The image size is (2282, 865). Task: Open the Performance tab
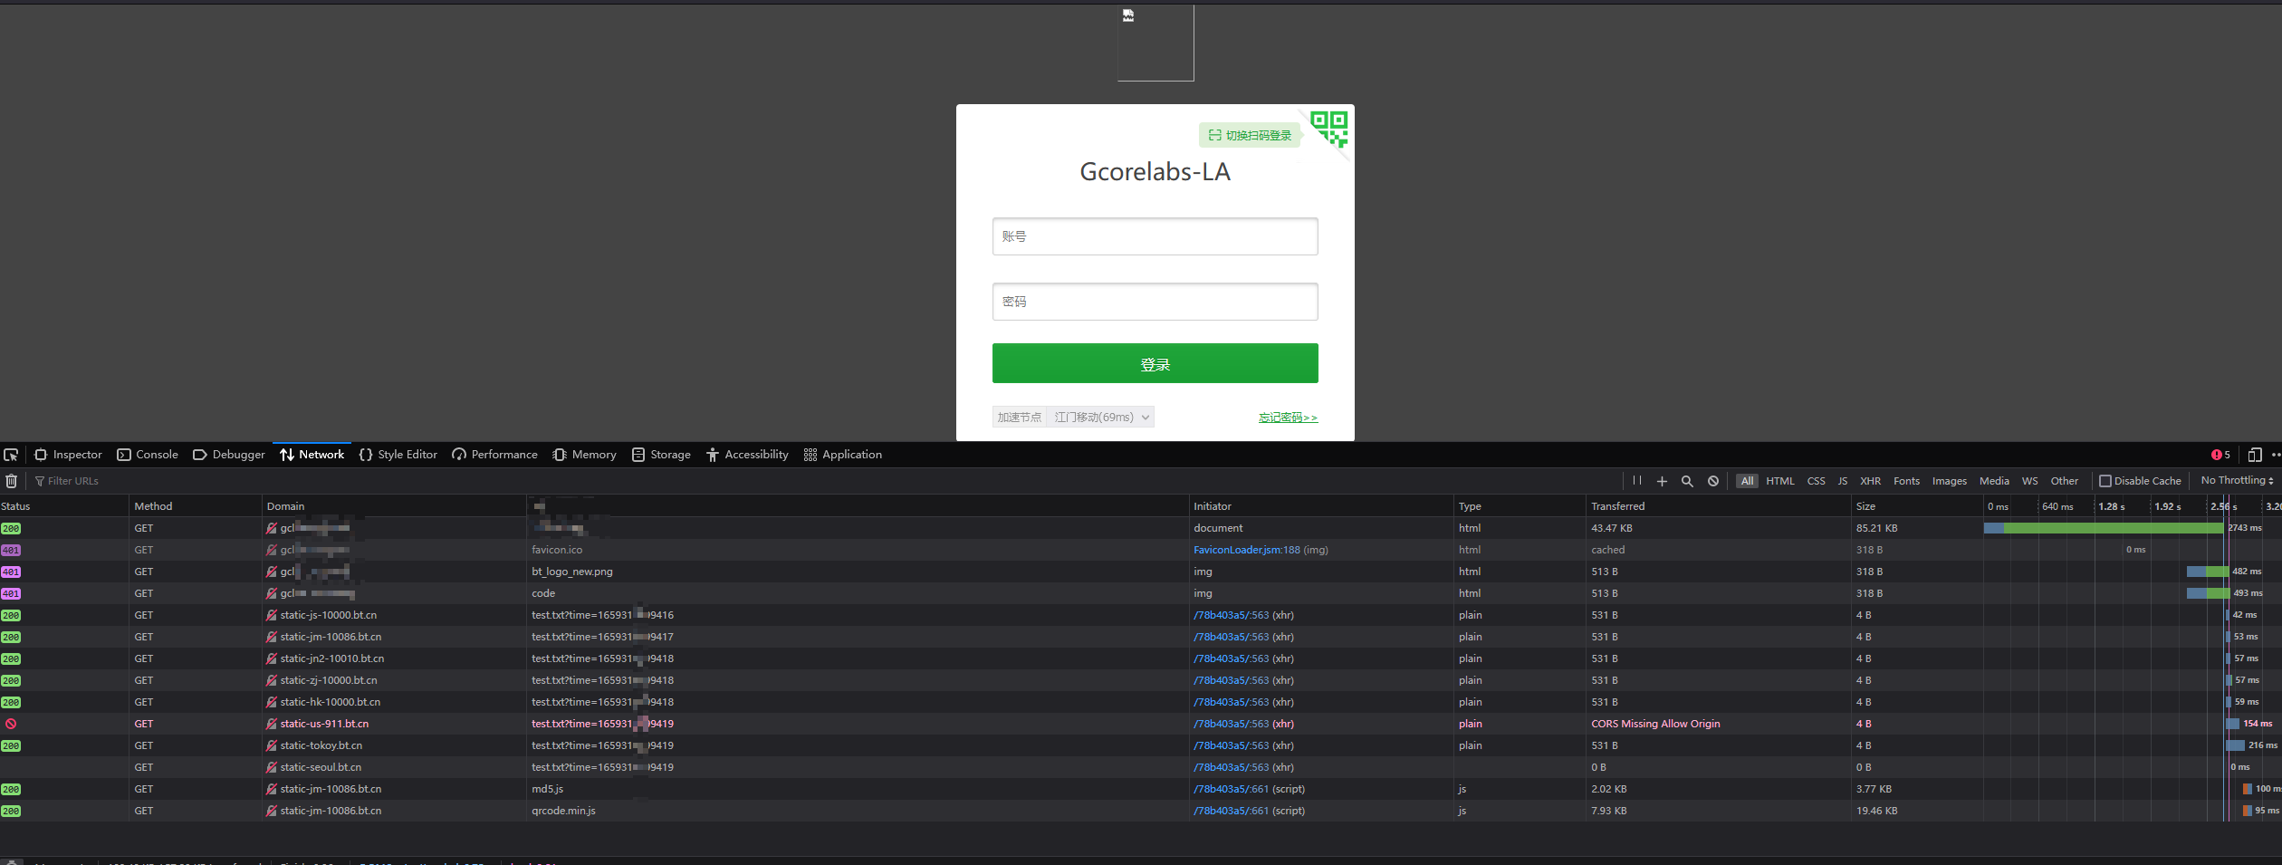click(494, 455)
